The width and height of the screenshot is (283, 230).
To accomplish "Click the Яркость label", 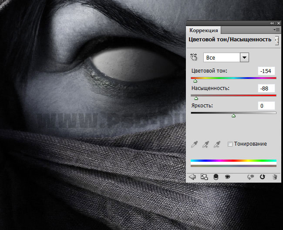I will coord(202,106).
